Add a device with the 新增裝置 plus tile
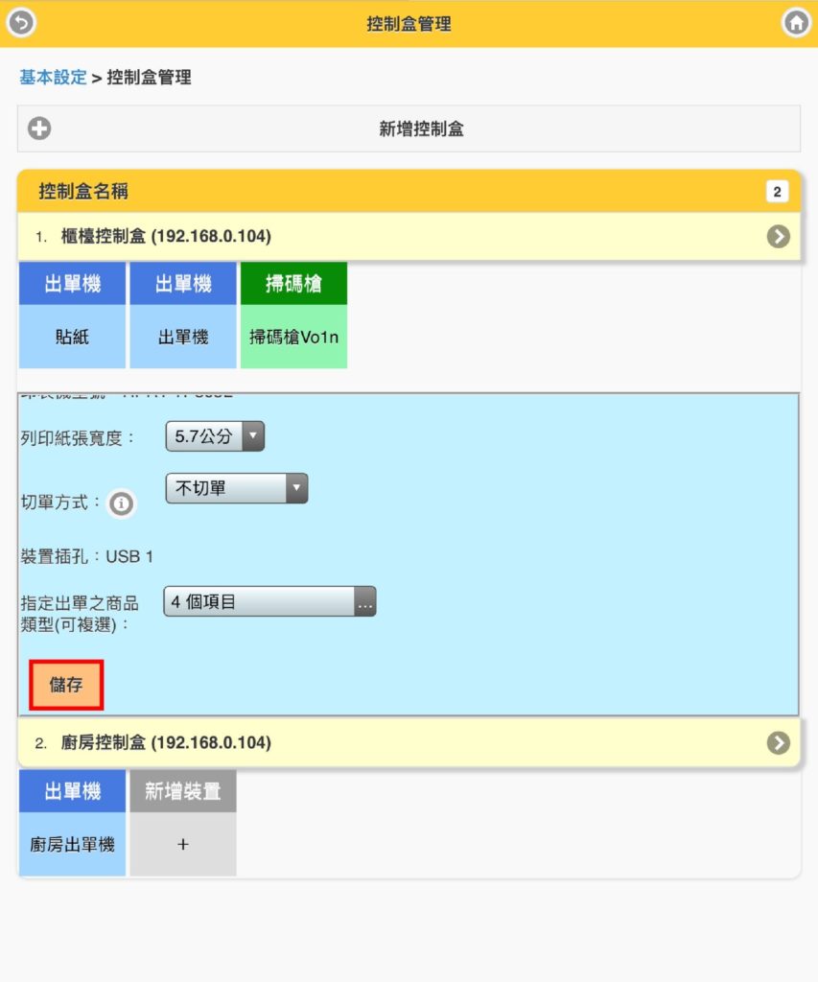Image resolution: width=818 pixels, height=982 pixels. pos(183,823)
